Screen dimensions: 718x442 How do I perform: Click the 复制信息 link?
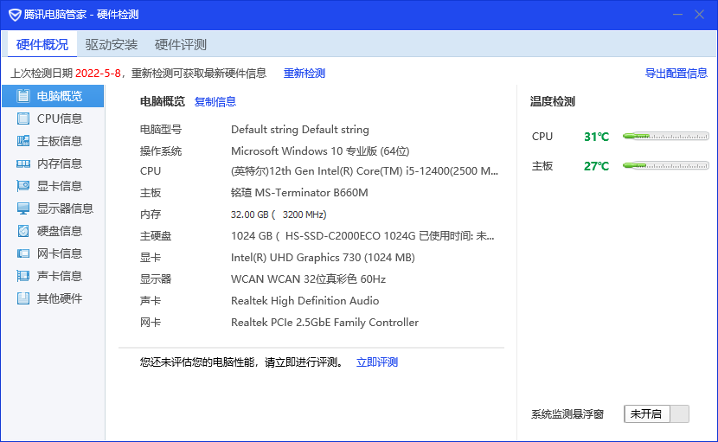point(215,102)
